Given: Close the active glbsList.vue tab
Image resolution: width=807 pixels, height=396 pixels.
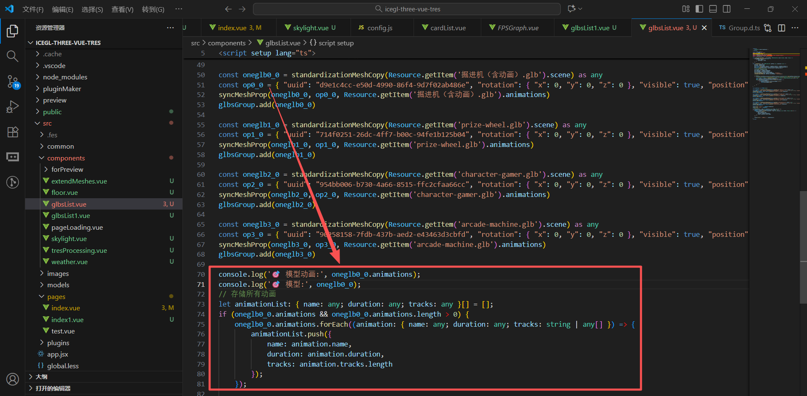Looking at the screenshot, I should 704,28.
